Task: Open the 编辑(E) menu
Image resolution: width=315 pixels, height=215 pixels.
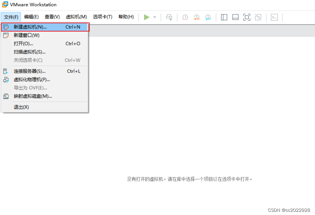Action: pos(31,17)
